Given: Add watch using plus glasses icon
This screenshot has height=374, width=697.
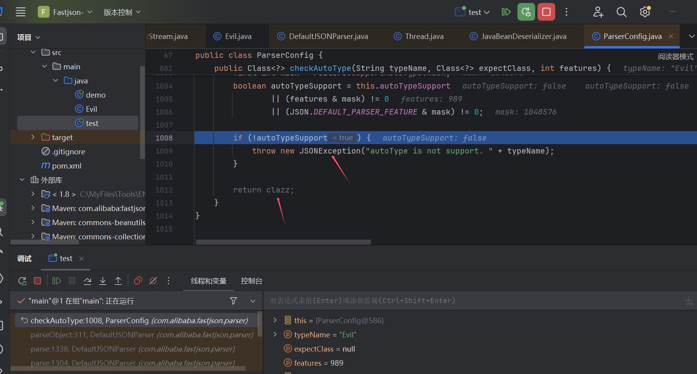Looking at the screenshot, I should point(689,301).
